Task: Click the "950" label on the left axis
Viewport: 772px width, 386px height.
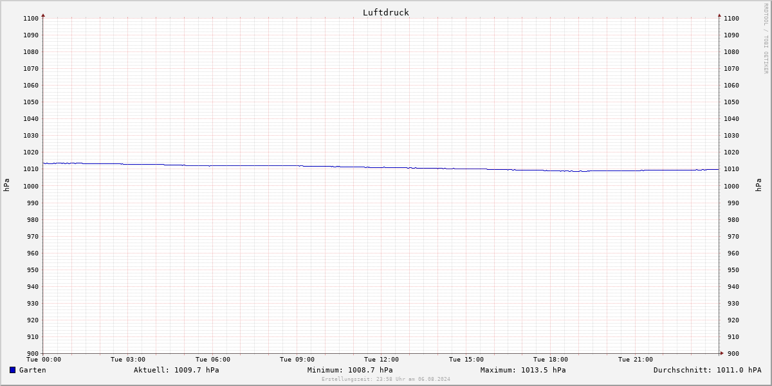Action: pos(33,270)
